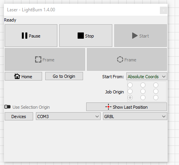Select the bottom-center Job Origin radio button

pyautogui.click(x=143, y=97)
